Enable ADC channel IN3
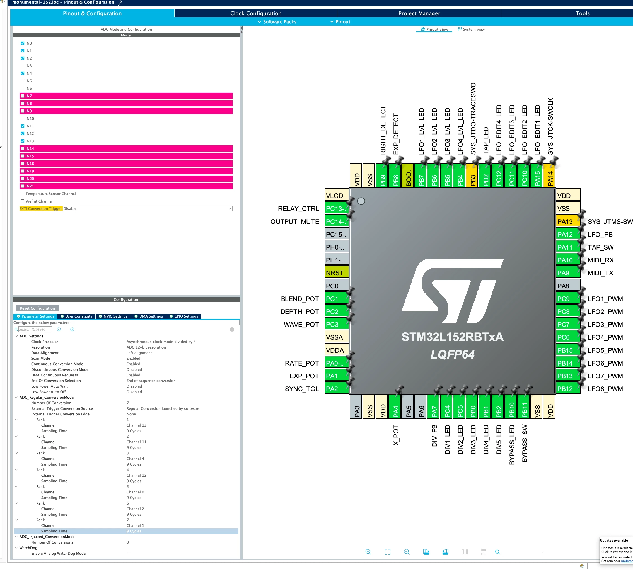This screenshot has height=570, width=633. (23, 66)
